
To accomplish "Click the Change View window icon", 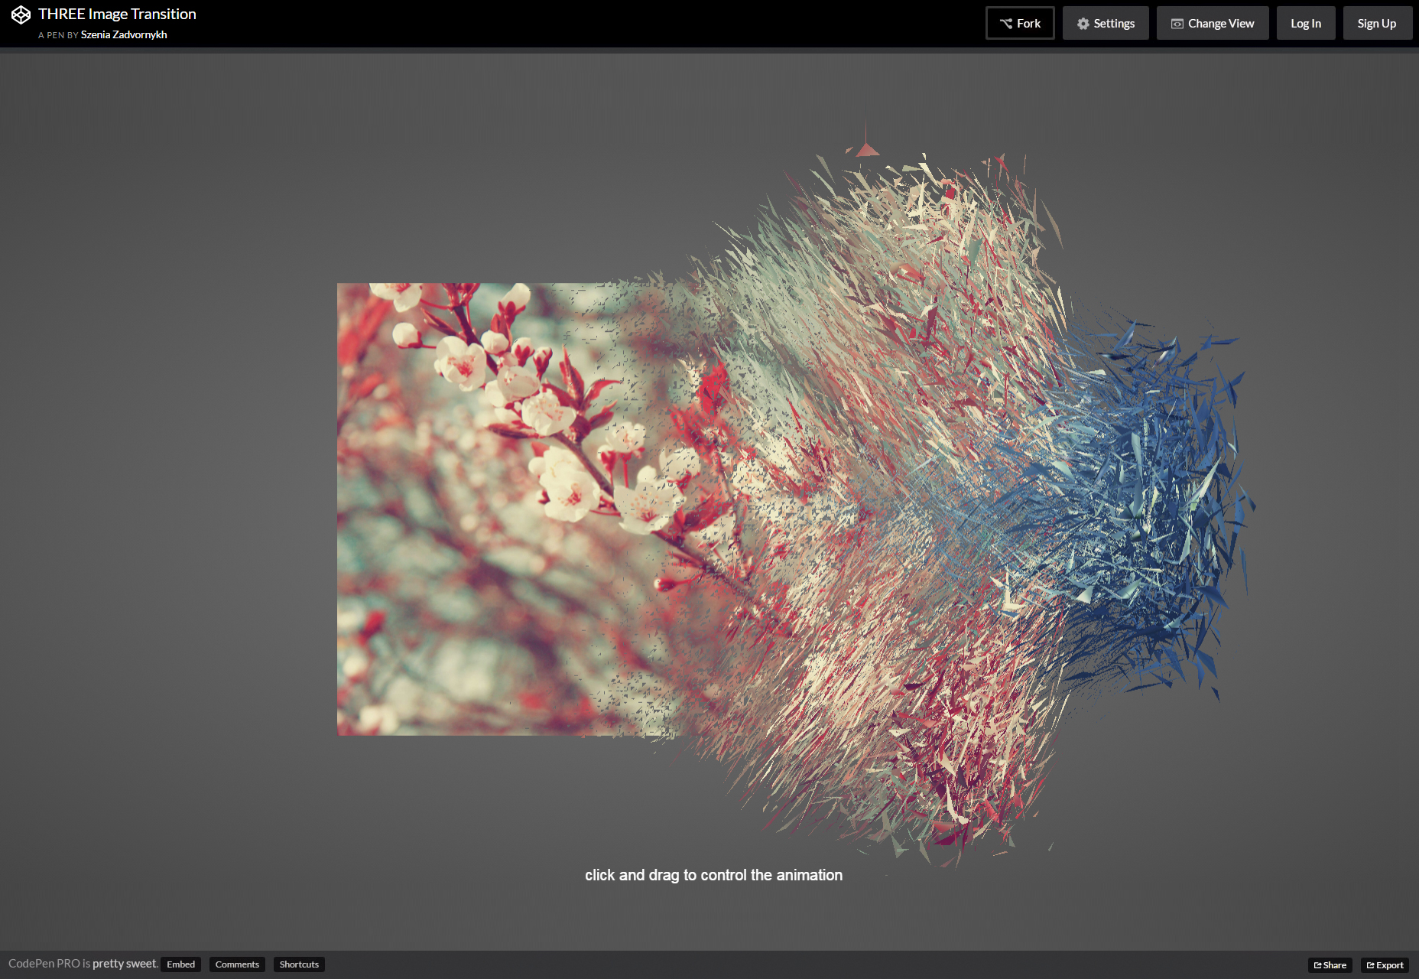I will tap(1177, 24).
